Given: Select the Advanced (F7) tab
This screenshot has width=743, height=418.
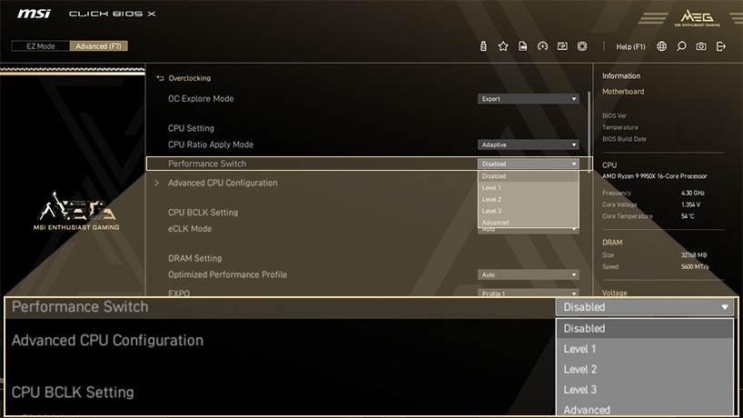Looking at the screenshot, I should (x=98, y=46).
